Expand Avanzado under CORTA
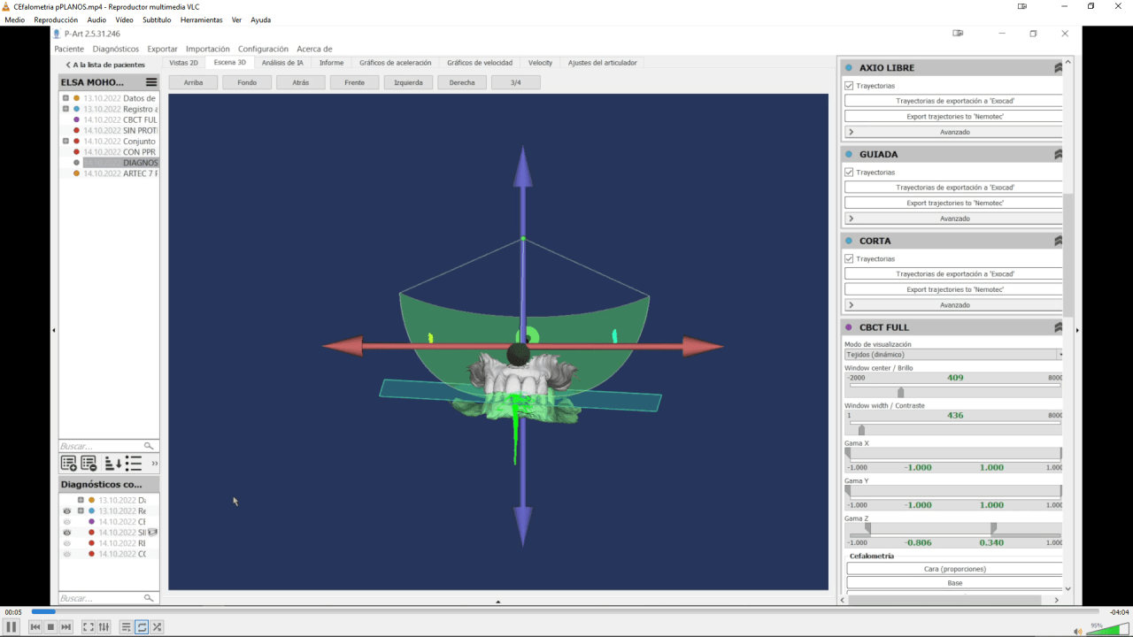 (954, 305)
